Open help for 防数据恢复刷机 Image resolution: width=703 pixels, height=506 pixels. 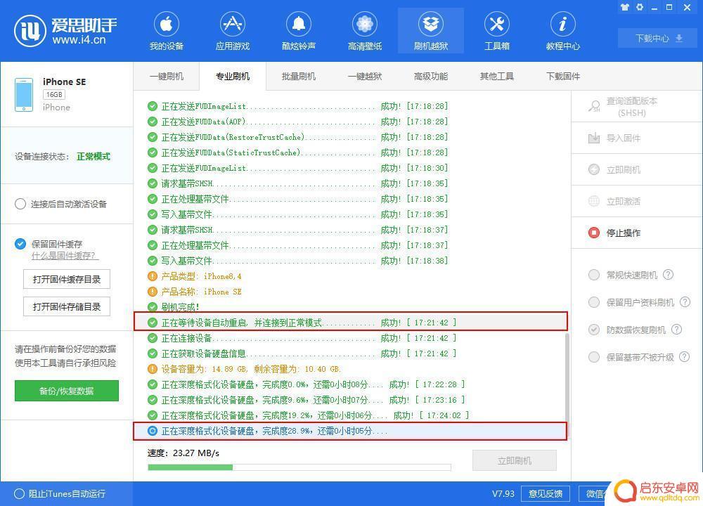coord(676,330)
